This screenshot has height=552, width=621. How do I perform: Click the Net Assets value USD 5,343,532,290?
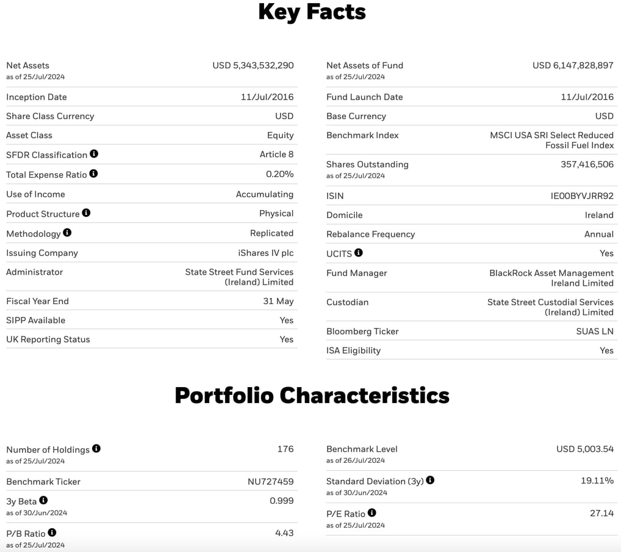[x=253, y=65]
